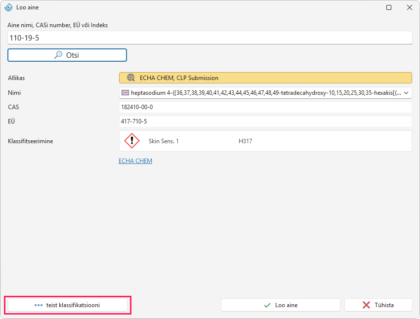Viewport: 420px width, 319px height.
Task: Click the UK flag icon in Nimi field
Action: 125,93
